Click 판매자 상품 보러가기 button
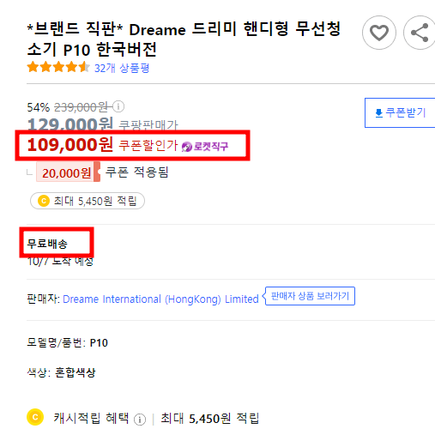 tap(310, 296)
